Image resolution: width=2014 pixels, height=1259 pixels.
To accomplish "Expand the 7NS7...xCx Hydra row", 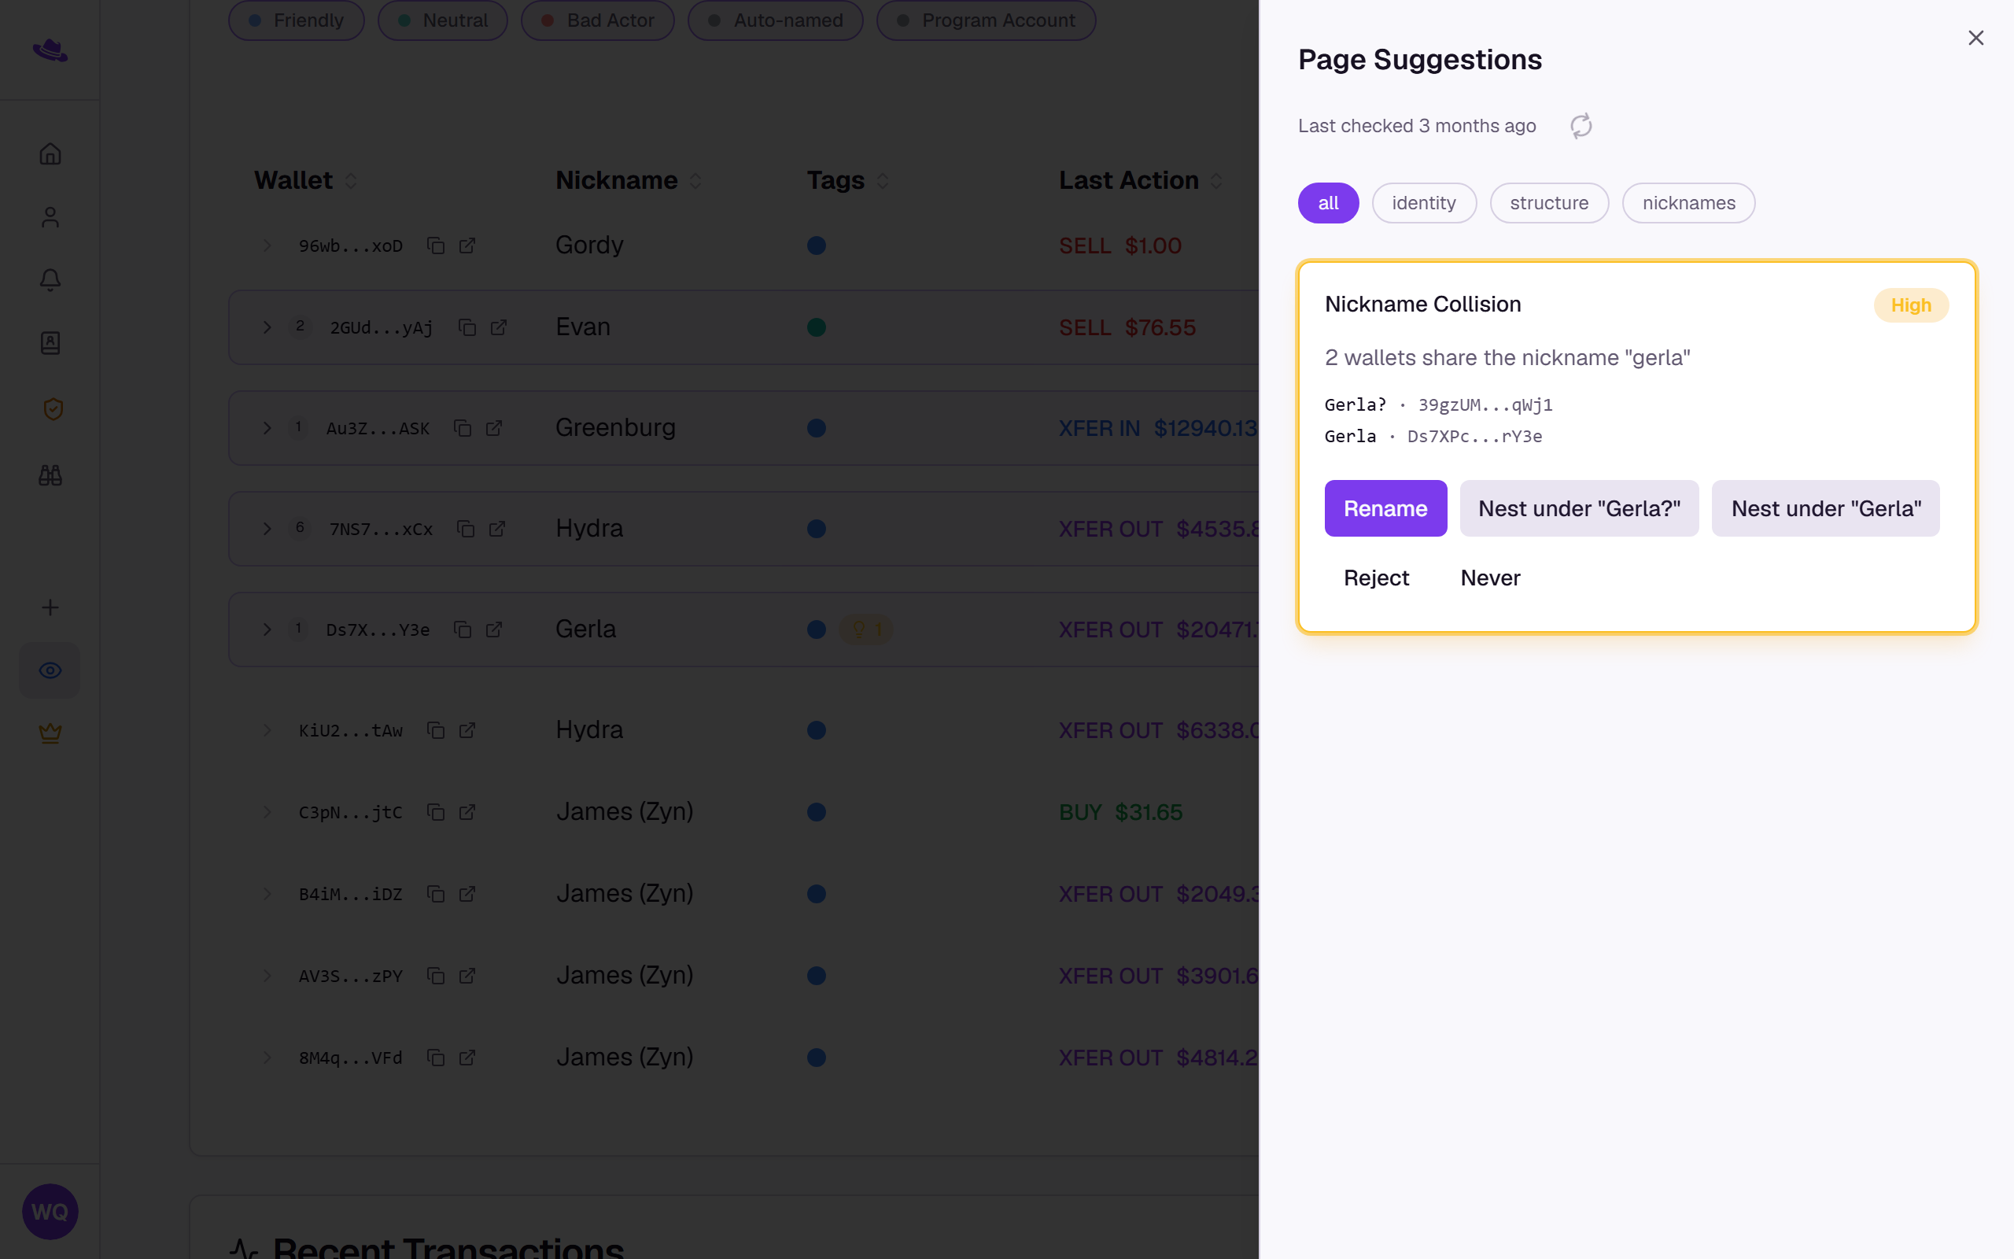I will 267,529.
